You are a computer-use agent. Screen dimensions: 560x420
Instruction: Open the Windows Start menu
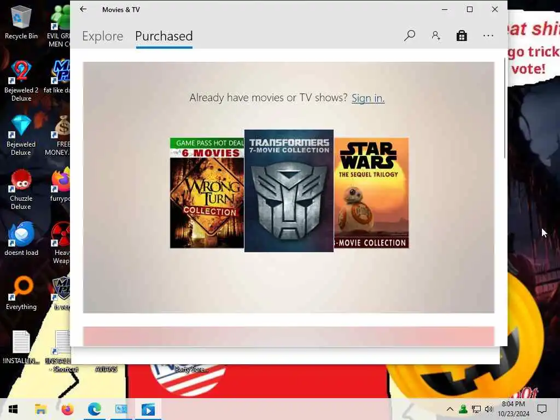13,409
